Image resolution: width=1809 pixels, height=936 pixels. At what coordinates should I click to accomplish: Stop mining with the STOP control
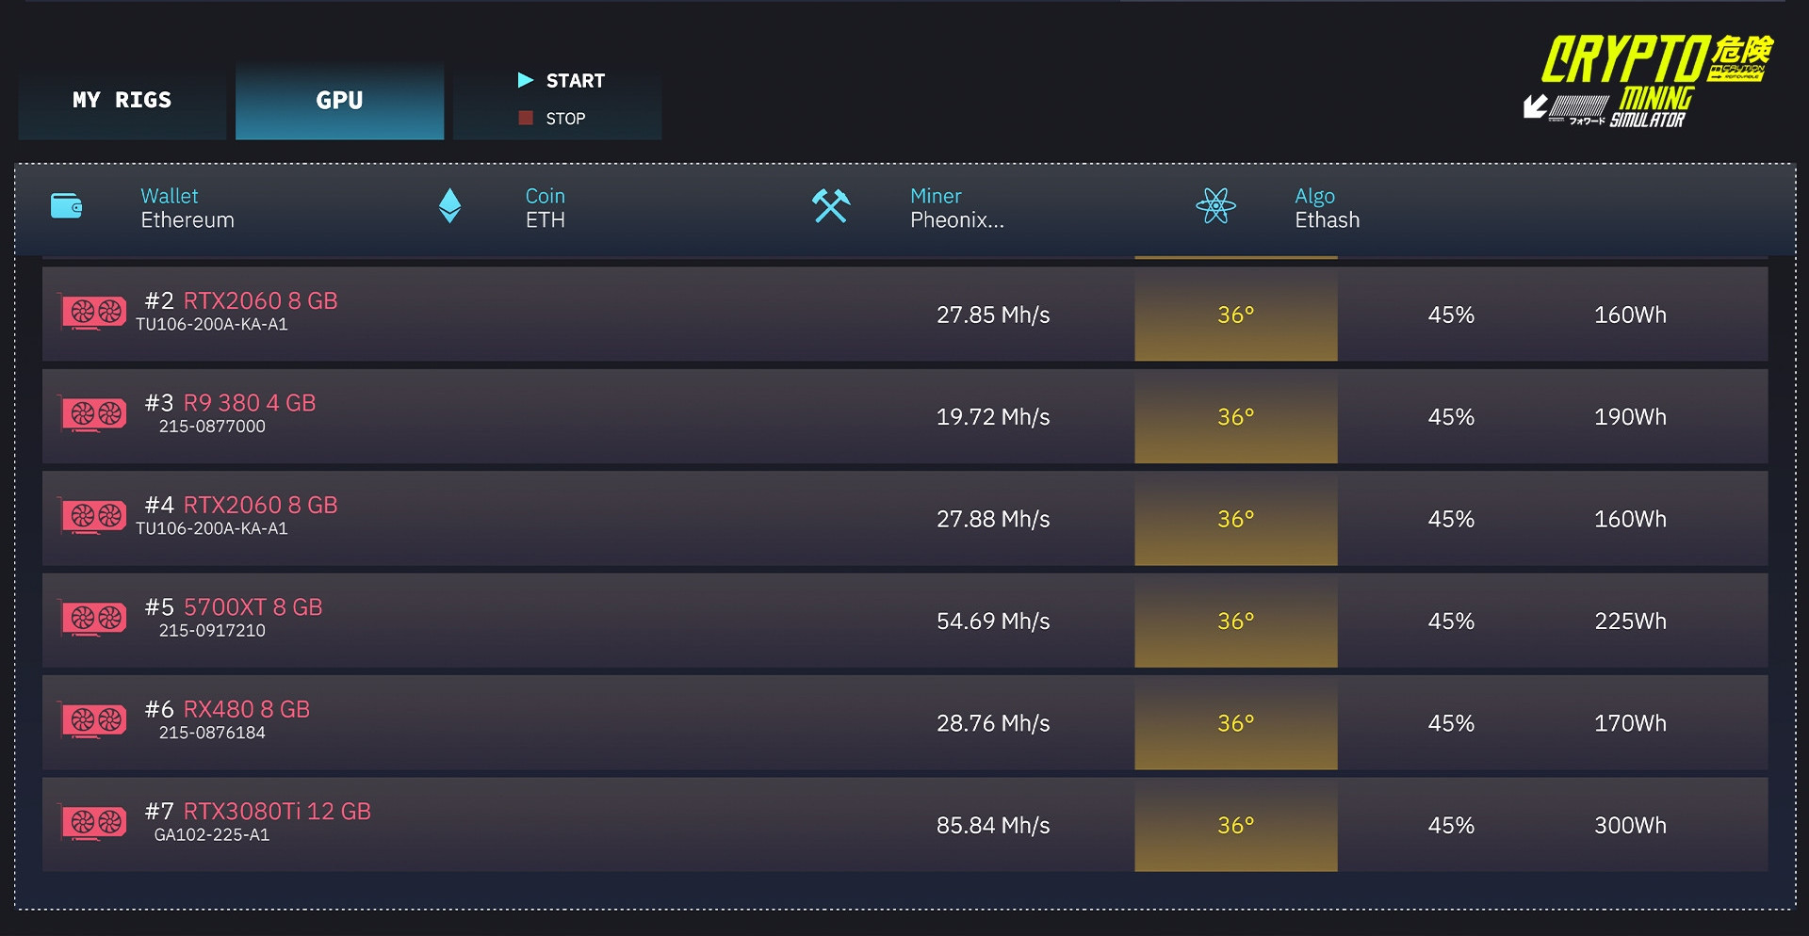pyautogui.click(x=554, y=119)
